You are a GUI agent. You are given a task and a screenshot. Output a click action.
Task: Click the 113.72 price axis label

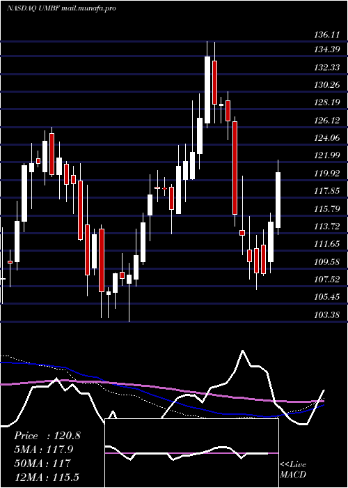click(327, 227)
